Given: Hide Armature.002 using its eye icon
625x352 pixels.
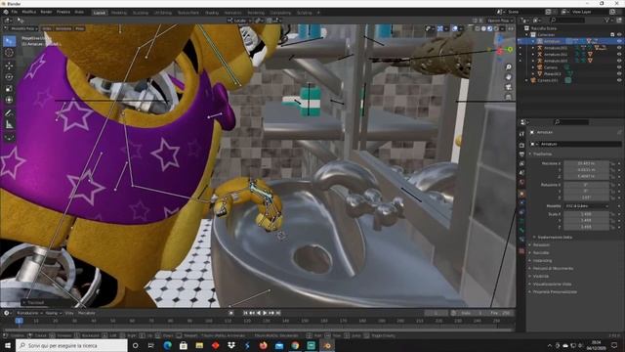Looking at the screenshot, I should coord(619,54).
